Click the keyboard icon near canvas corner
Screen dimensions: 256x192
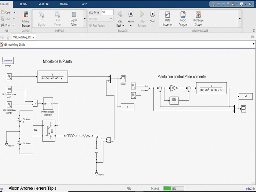tap(252, 37)
